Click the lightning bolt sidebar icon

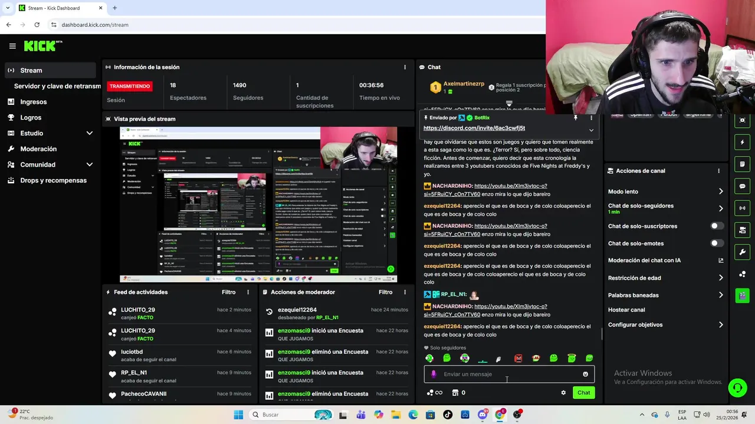(742, 142)
